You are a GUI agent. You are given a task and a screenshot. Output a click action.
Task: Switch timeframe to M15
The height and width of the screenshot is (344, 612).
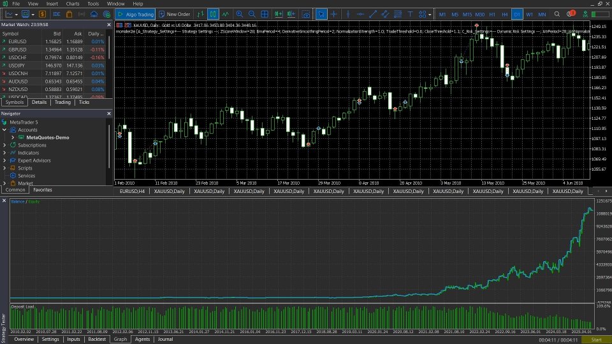point(467,15)
